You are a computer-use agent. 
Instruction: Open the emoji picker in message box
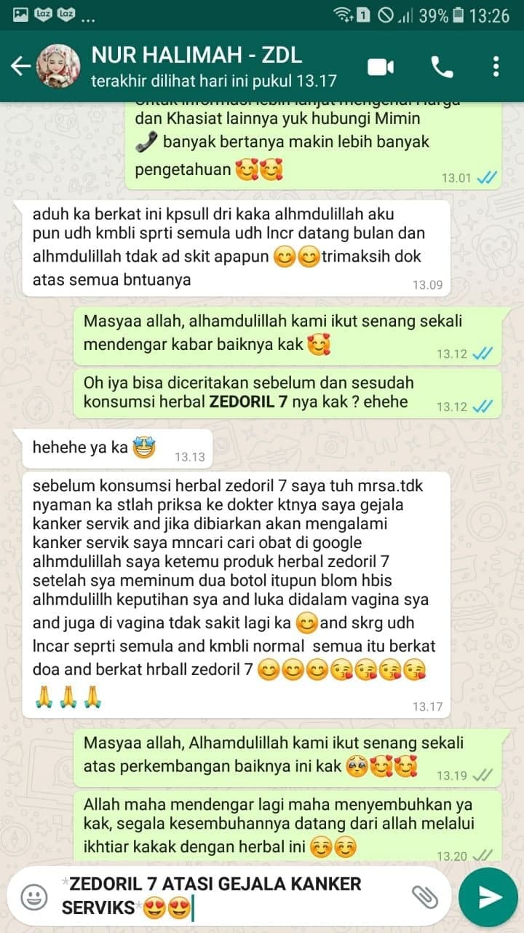point(33,897)
